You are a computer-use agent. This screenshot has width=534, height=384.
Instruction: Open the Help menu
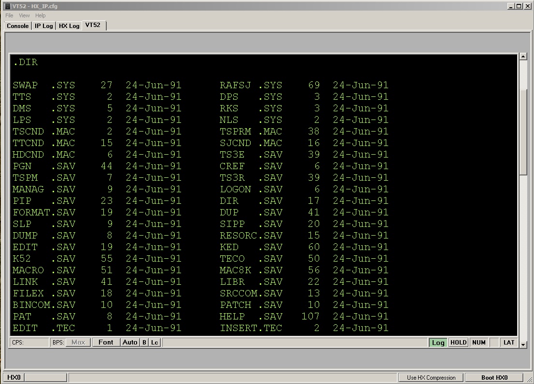(40, 15)
